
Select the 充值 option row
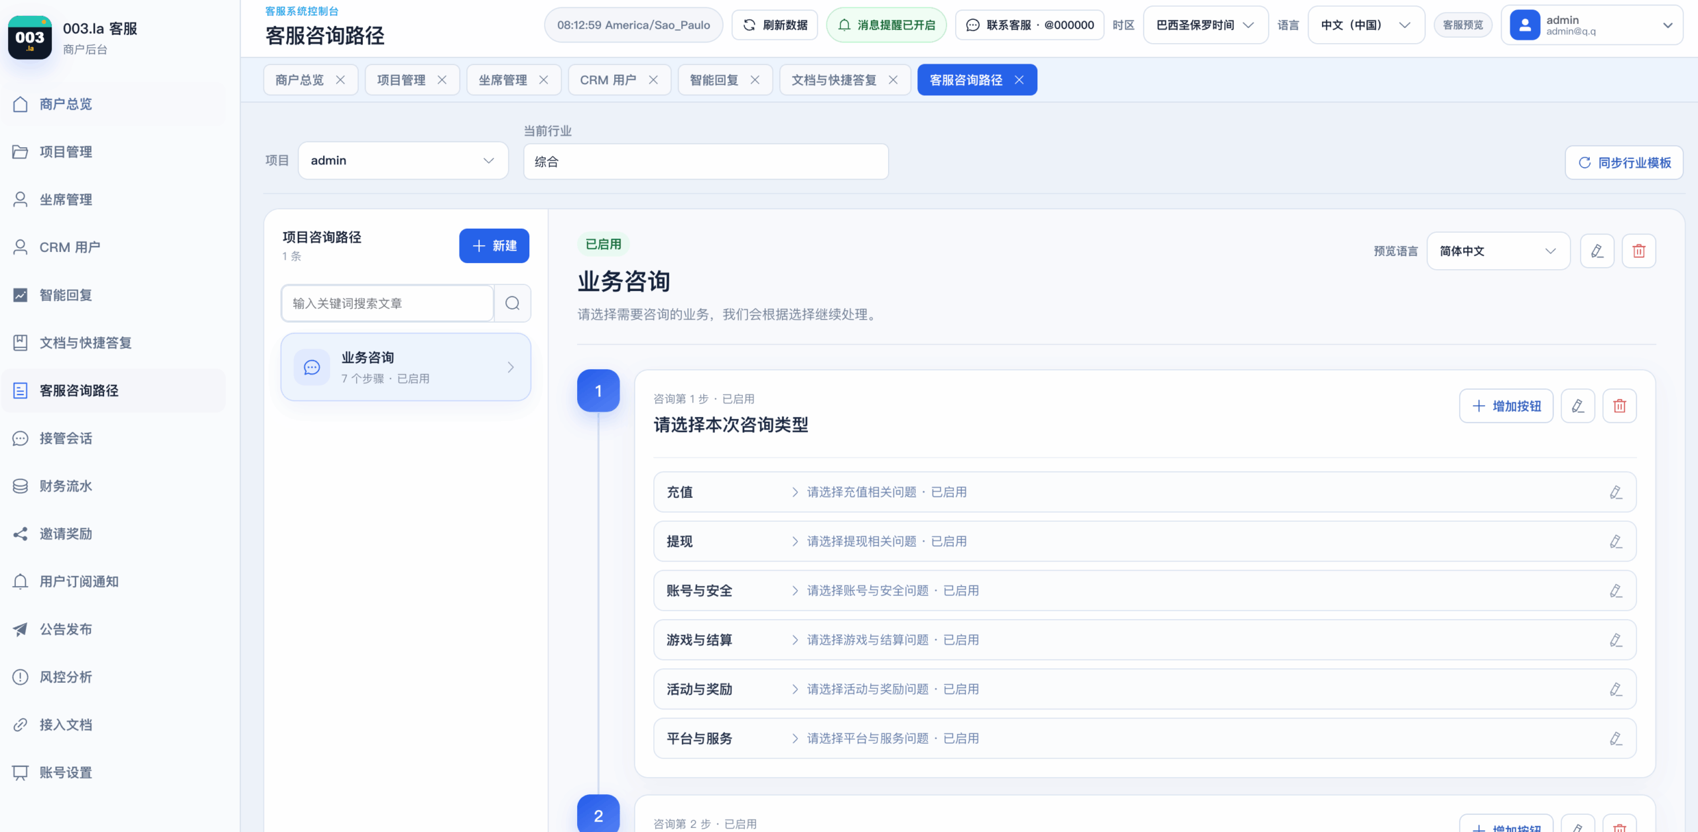(x=1145, y=492)
